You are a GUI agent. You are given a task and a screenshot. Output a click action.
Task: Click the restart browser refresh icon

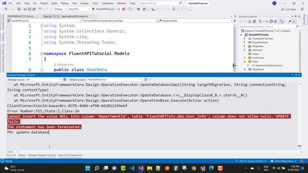130,9
